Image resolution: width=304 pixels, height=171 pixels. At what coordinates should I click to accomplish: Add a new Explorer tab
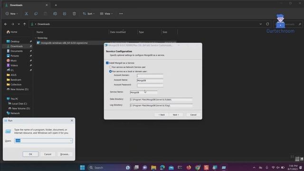pyautogui.click(x=56, y=5)
